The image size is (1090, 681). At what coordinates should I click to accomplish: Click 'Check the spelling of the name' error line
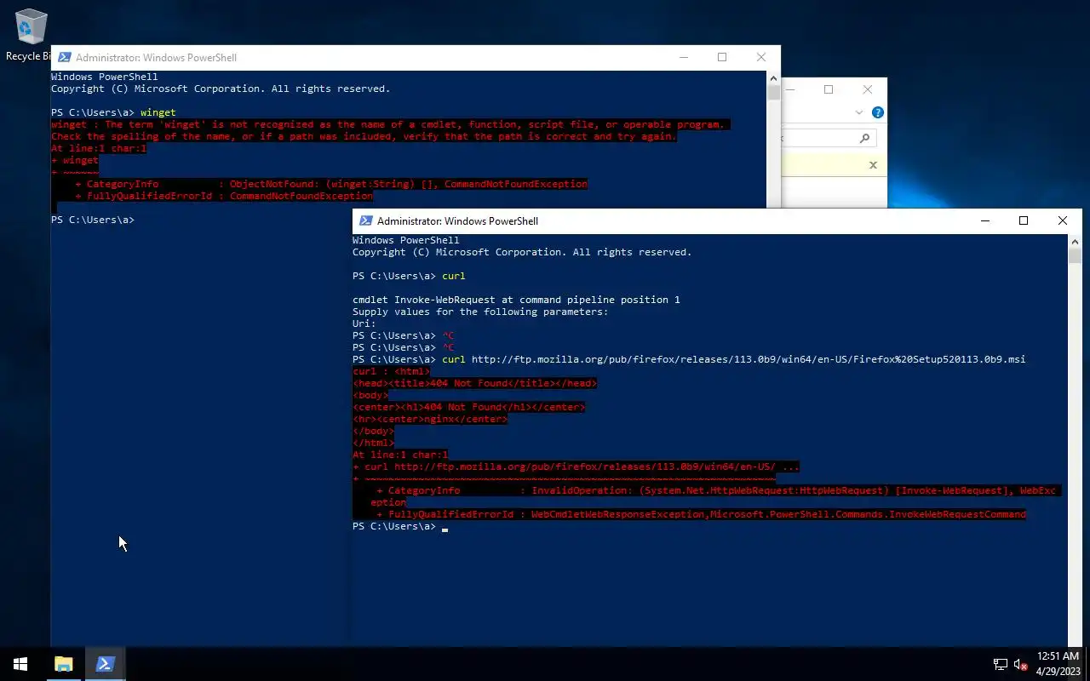click(x=364, y=136)
